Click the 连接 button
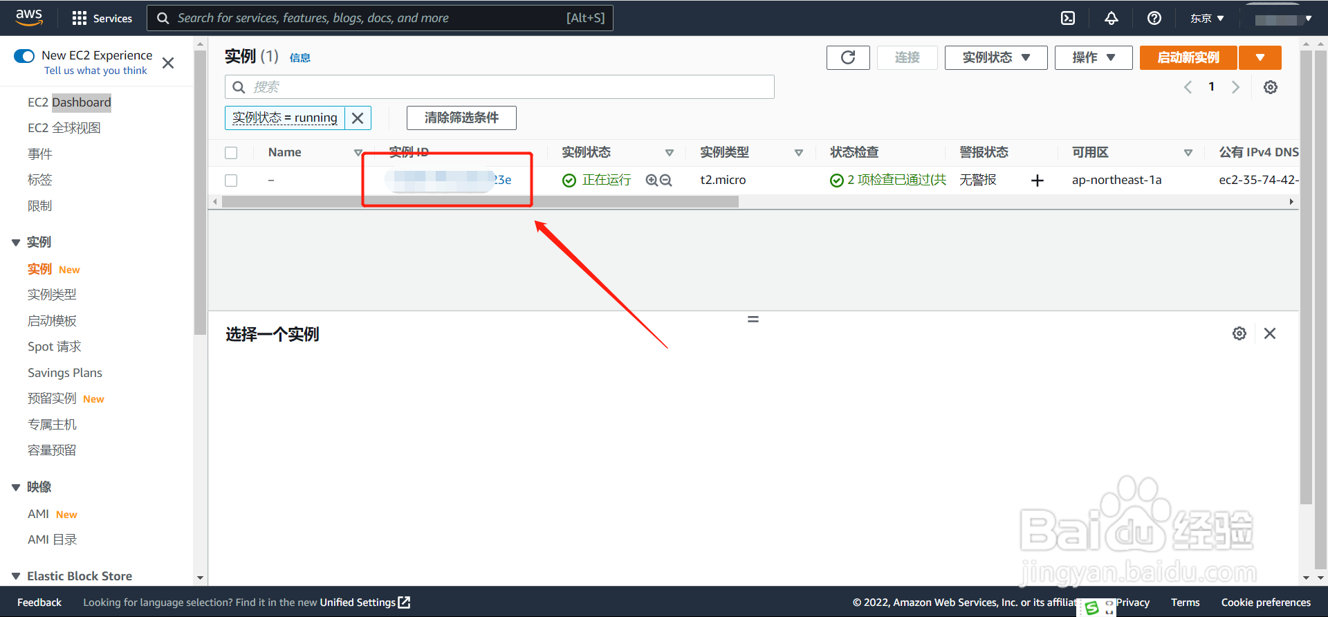Screen dimensions: 1328x617 (x=907, y=57)
